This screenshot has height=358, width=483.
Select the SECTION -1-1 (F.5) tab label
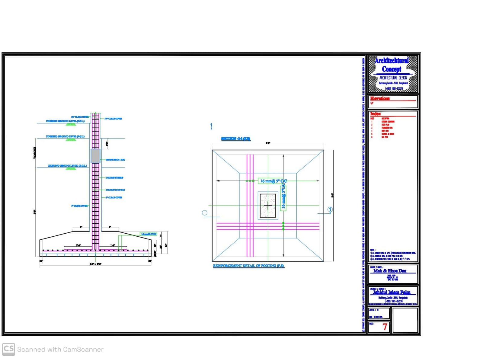[x=235, y=139]
